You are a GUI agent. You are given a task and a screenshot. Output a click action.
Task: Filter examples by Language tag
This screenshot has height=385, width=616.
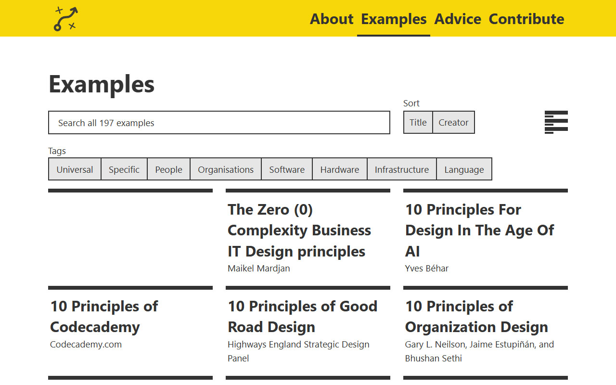pyautogui.click(x=464, y=169)
